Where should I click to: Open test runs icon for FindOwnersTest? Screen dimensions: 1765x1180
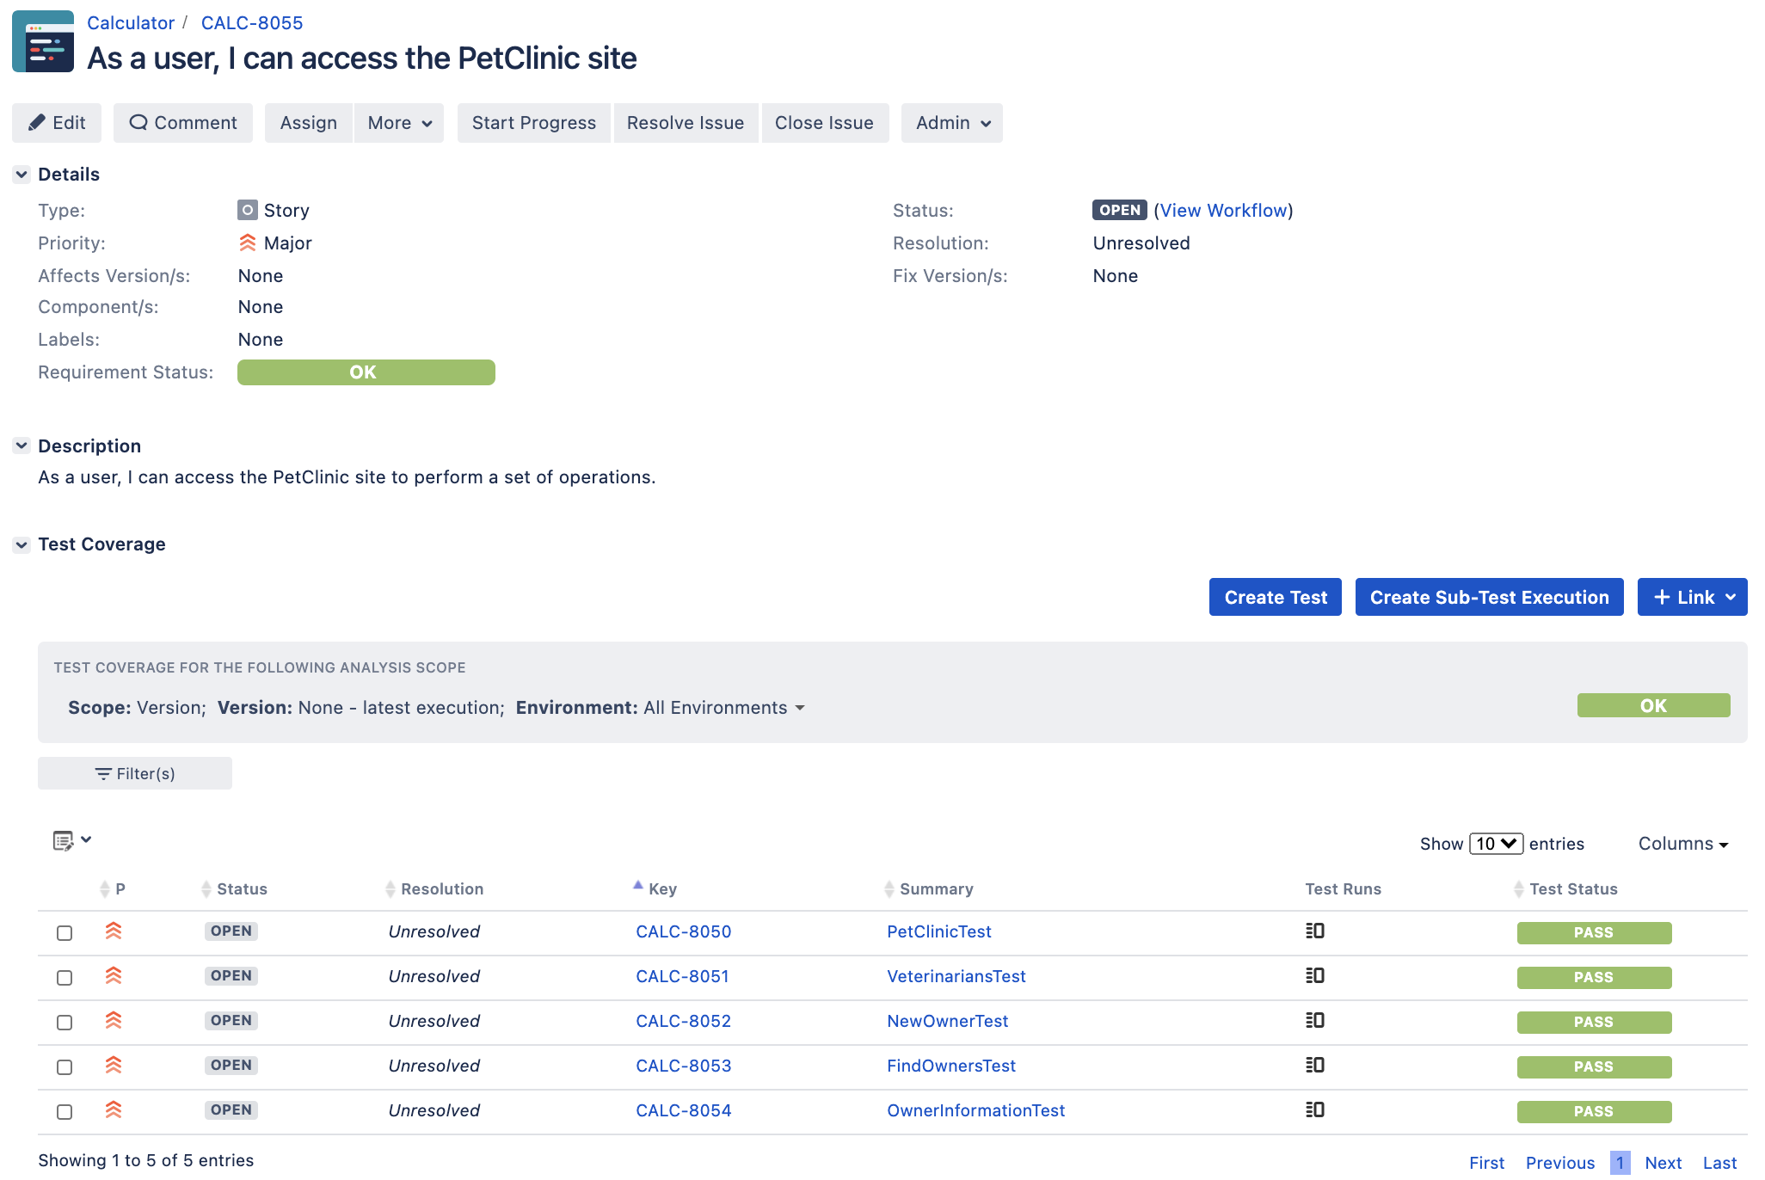click(1314, 1065)
